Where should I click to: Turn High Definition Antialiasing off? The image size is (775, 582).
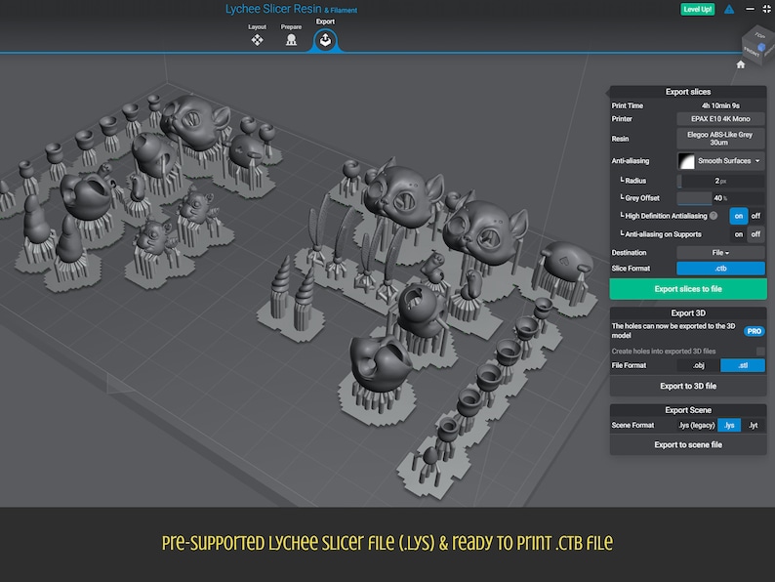[x=755, y=216]
